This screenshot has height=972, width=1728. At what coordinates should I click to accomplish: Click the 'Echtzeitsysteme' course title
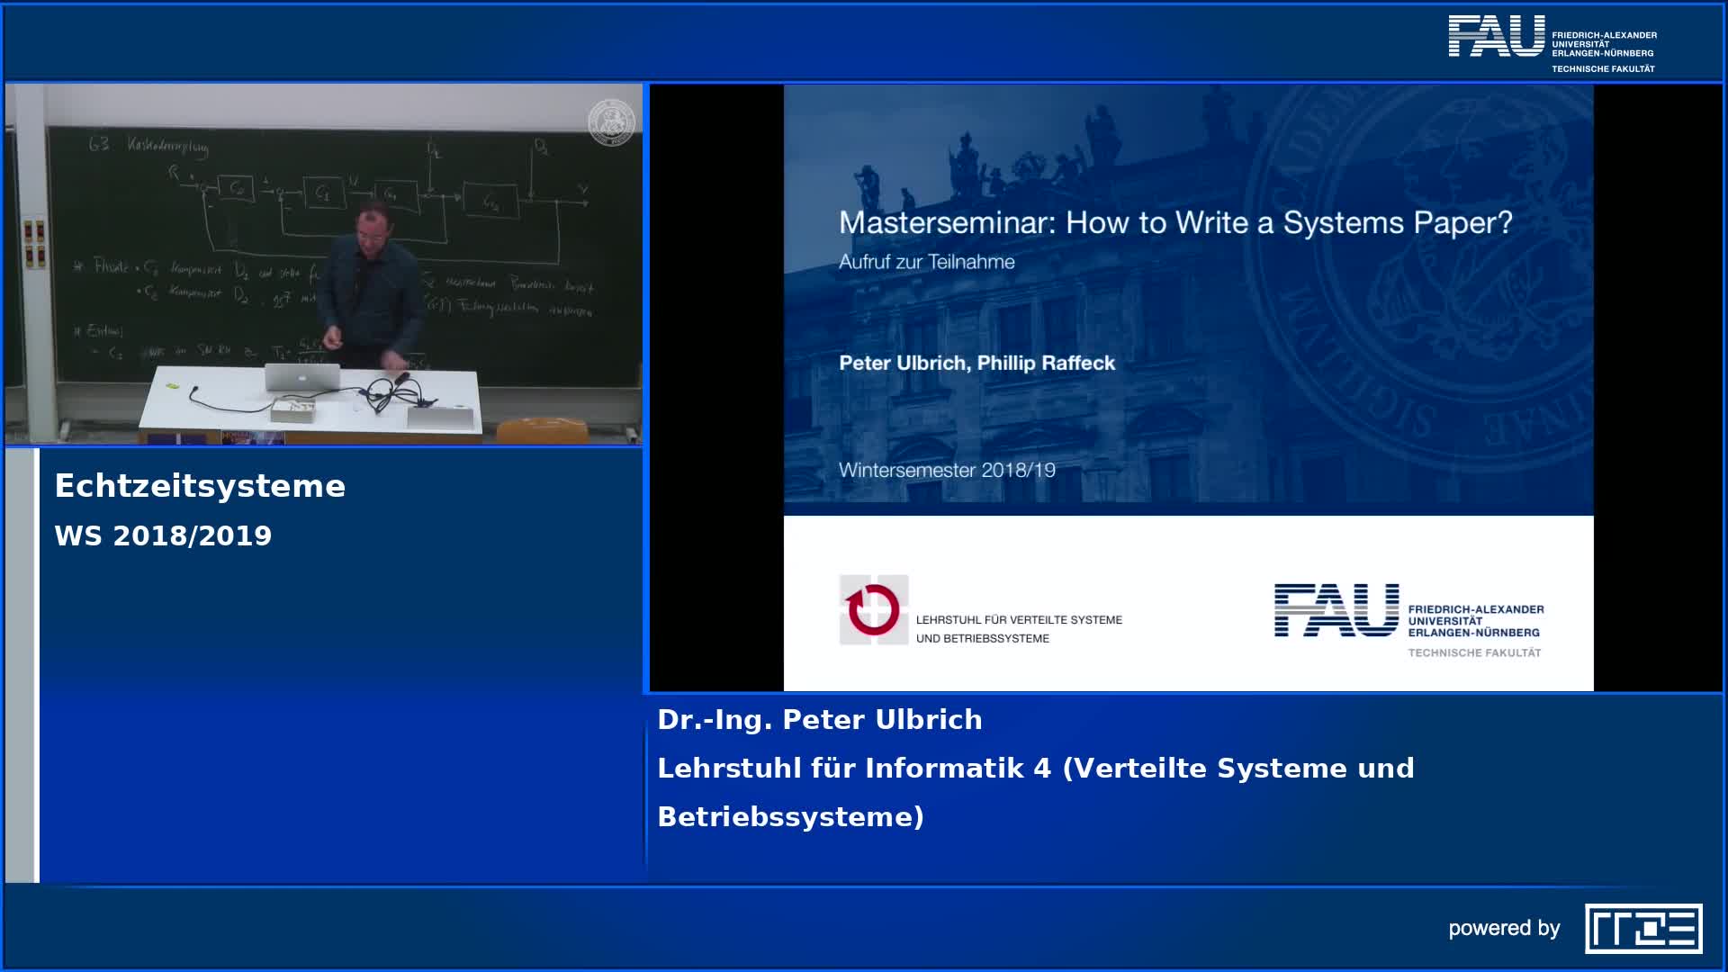[x=200, y=486]
